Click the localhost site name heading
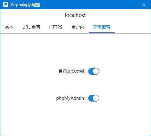151x136 pixels. click(x=75, y=15)
